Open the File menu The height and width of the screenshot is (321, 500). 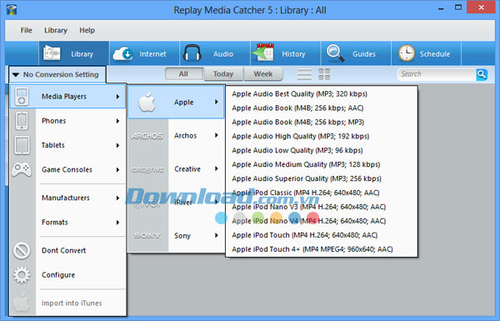(26, 30)
